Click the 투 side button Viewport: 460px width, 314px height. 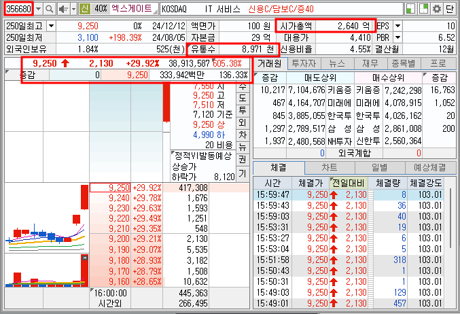[x=243, y=111]
